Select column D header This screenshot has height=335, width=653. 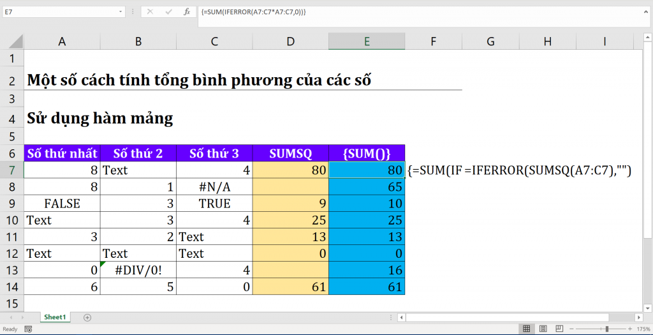coord(290,41)
